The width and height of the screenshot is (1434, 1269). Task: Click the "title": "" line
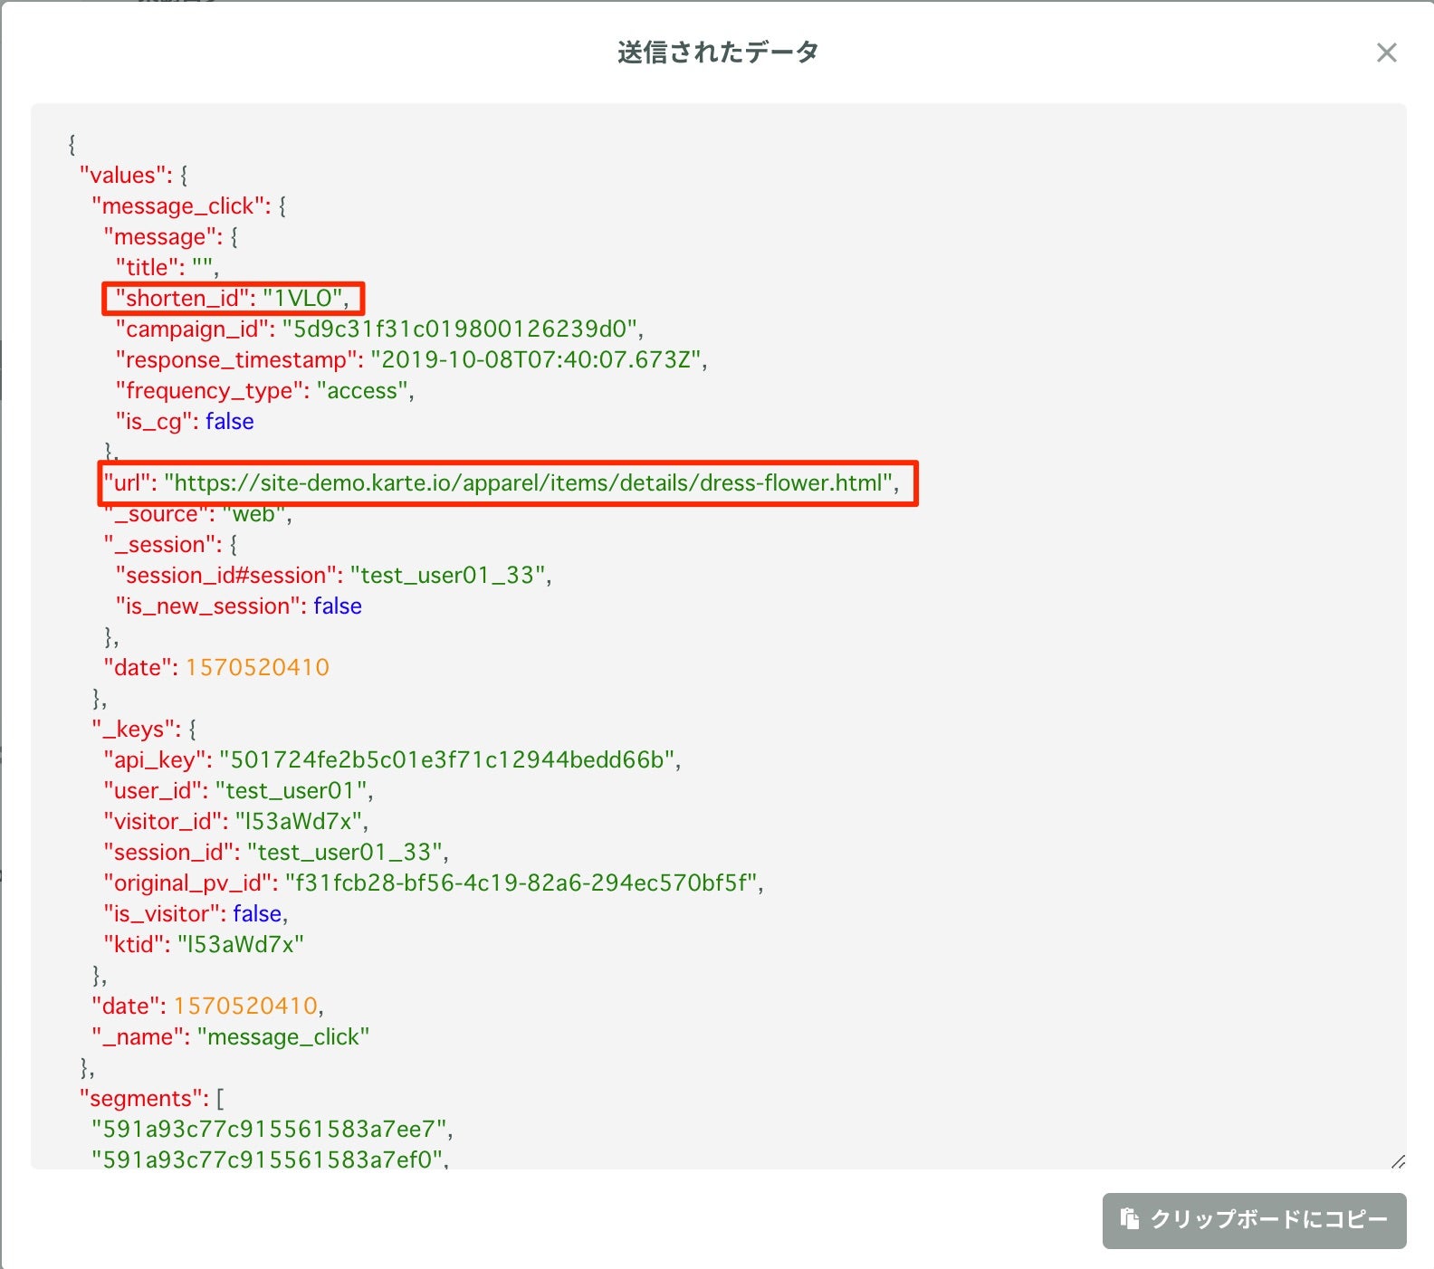[x=167, y=267]
